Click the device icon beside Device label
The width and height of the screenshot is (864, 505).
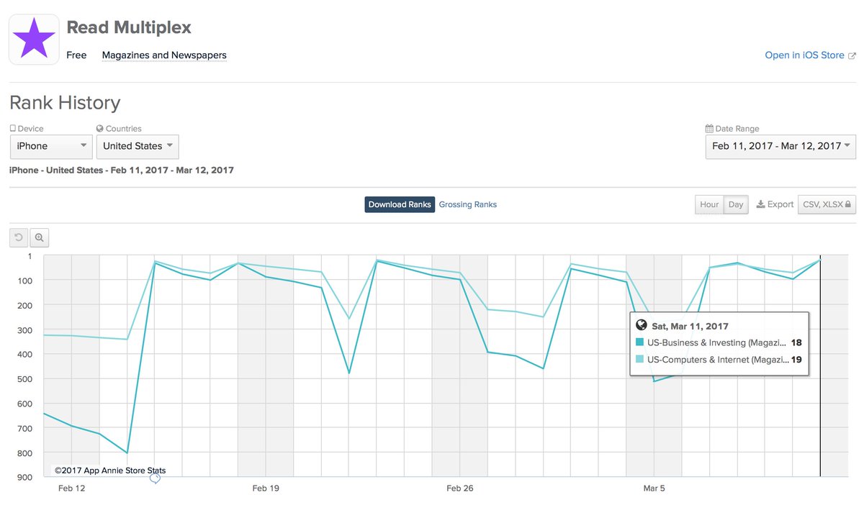point(12,129)
